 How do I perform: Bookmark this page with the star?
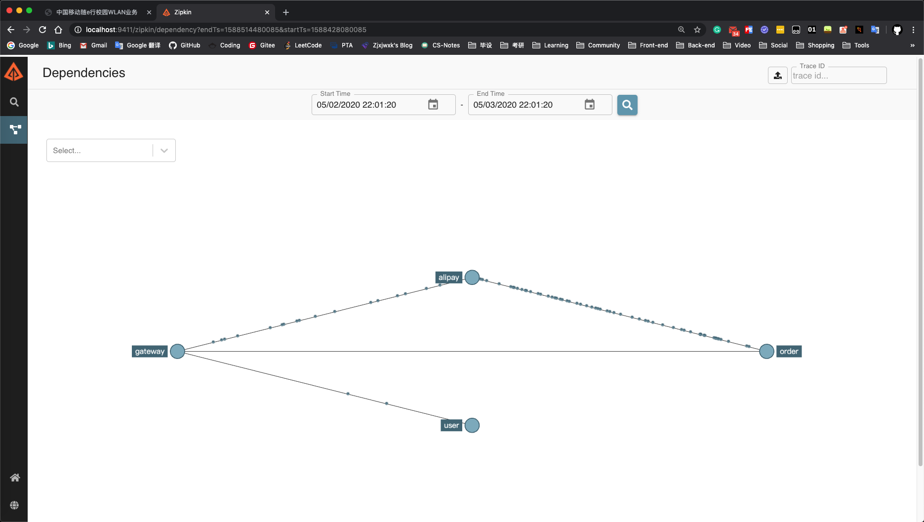[697, 30]
